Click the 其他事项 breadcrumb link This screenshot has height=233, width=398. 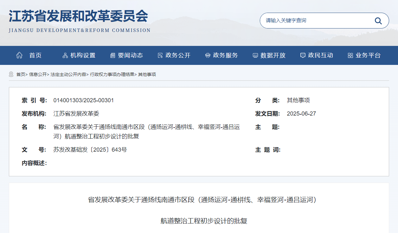147,74
